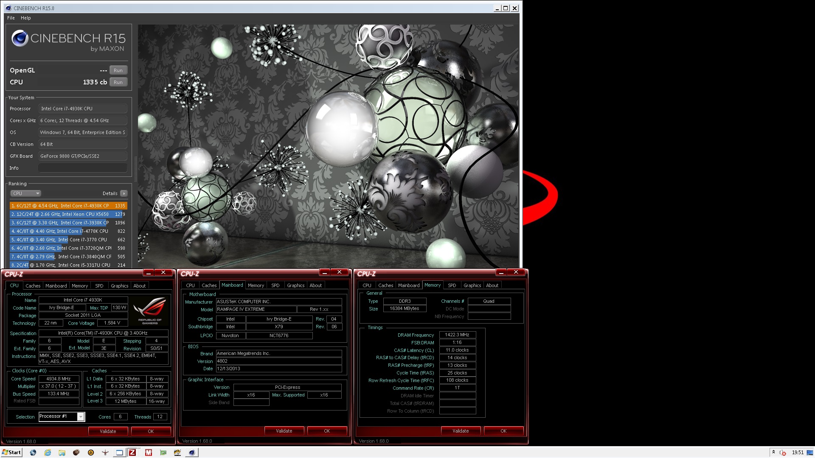Click Validate in the middle CPU-Z window

tap(284, 431)
